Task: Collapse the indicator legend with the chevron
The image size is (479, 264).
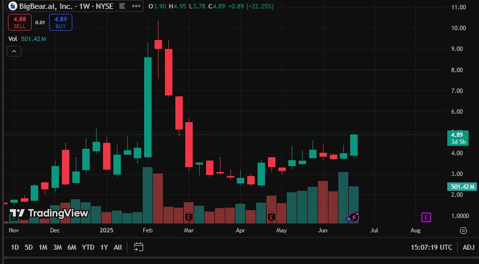Action: (x=14, y=51)
